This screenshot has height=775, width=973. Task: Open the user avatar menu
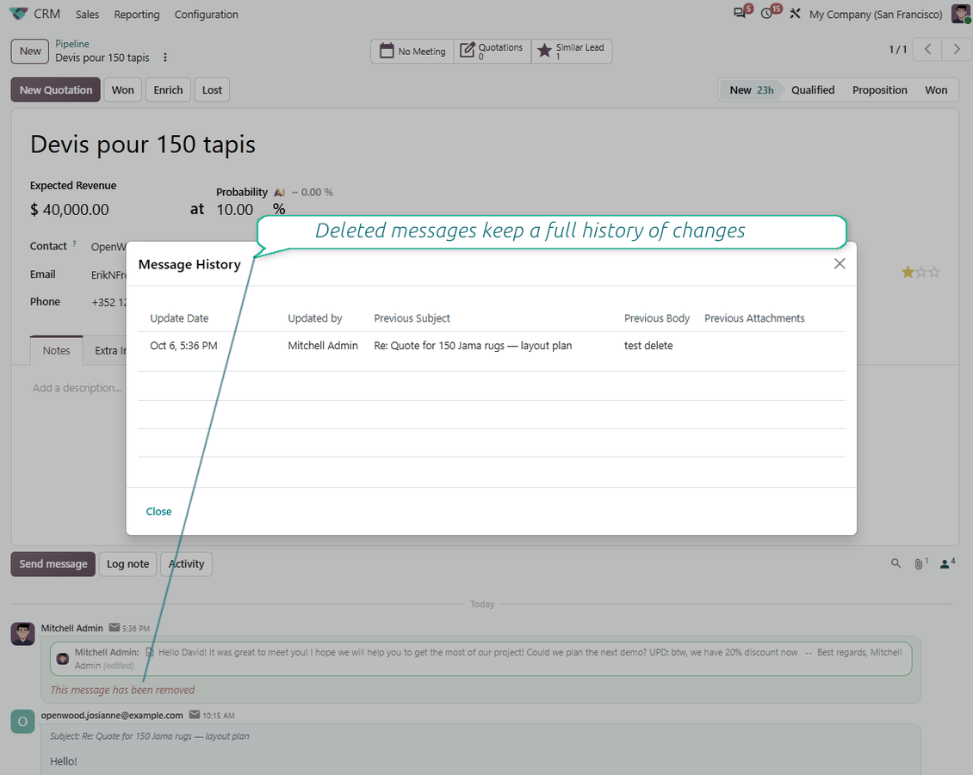tap(961, 14)
